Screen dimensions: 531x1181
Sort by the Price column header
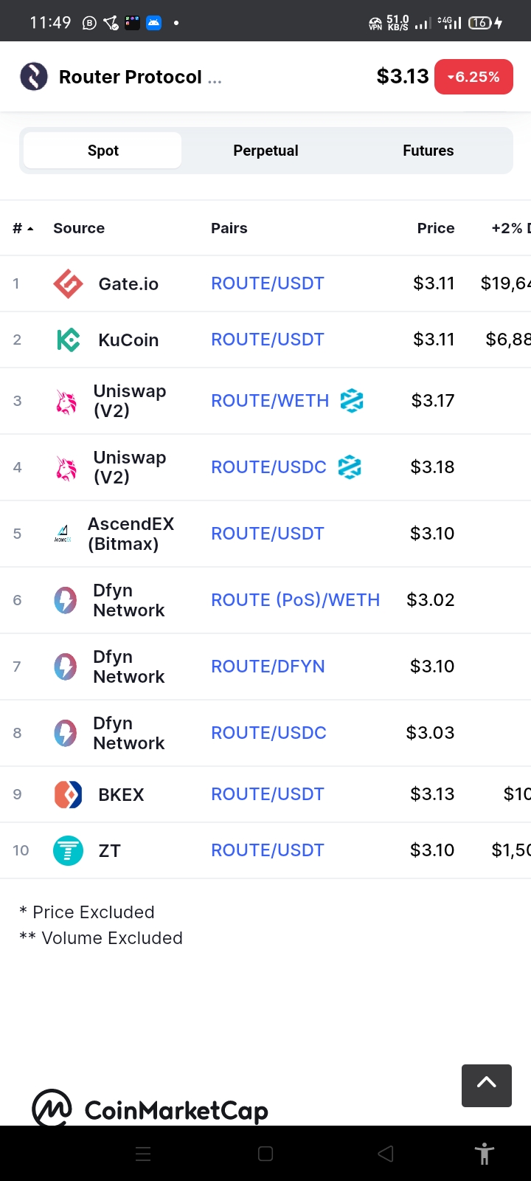(436, 228)
